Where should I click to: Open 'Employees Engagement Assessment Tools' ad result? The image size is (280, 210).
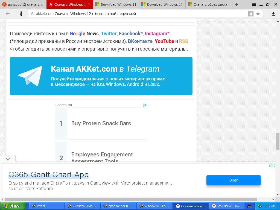[101, 152]
